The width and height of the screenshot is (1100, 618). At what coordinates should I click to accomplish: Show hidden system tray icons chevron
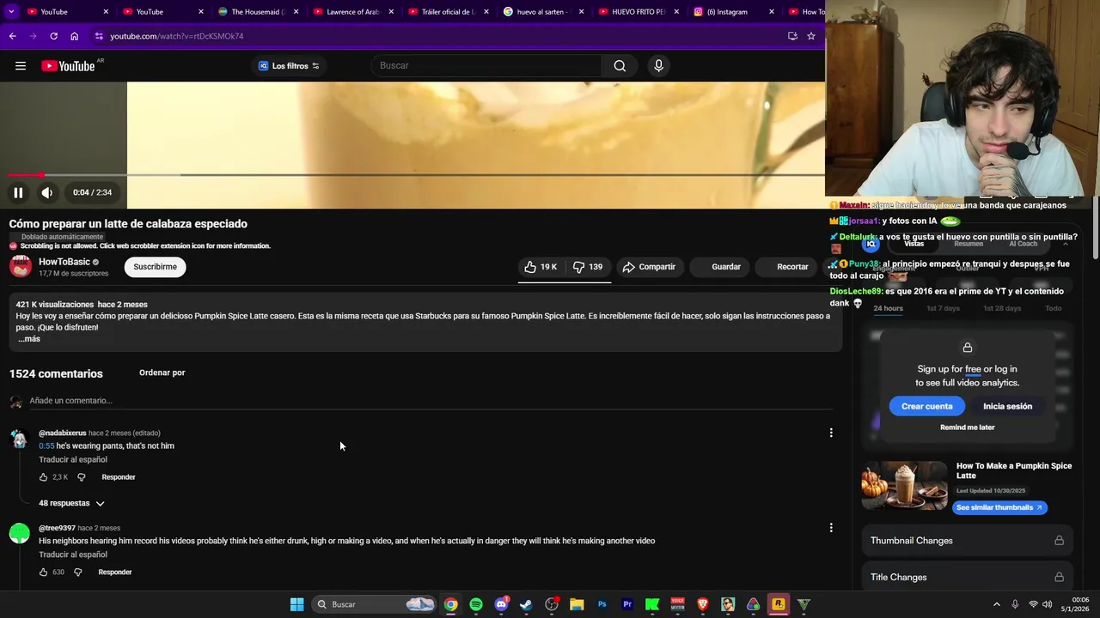(x=996, y=604)
